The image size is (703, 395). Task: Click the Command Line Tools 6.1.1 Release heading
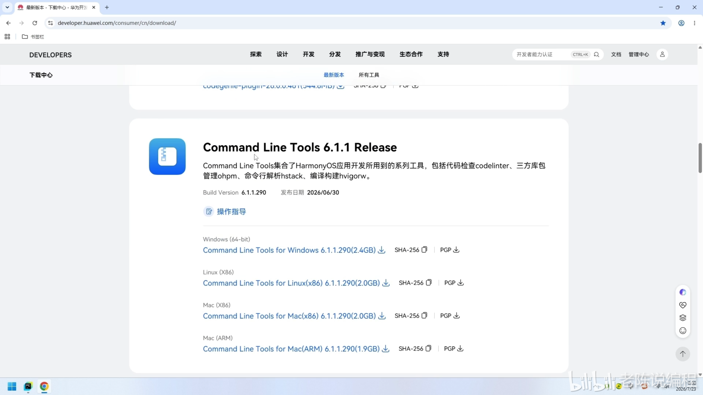[x=300, y=147]
